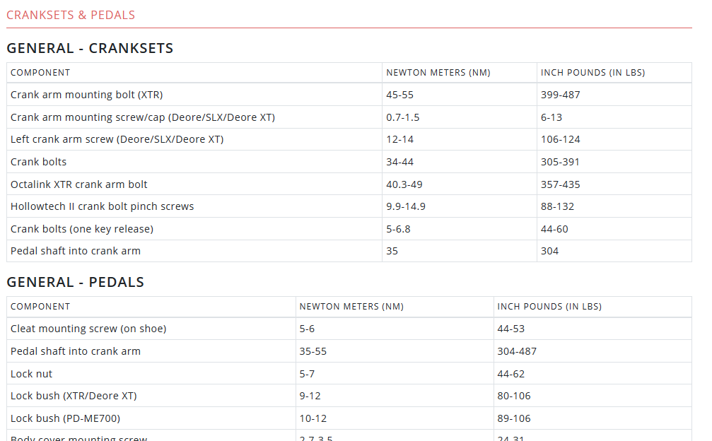Select the 9-12 Newton meters value

click(x=310, y=396)
